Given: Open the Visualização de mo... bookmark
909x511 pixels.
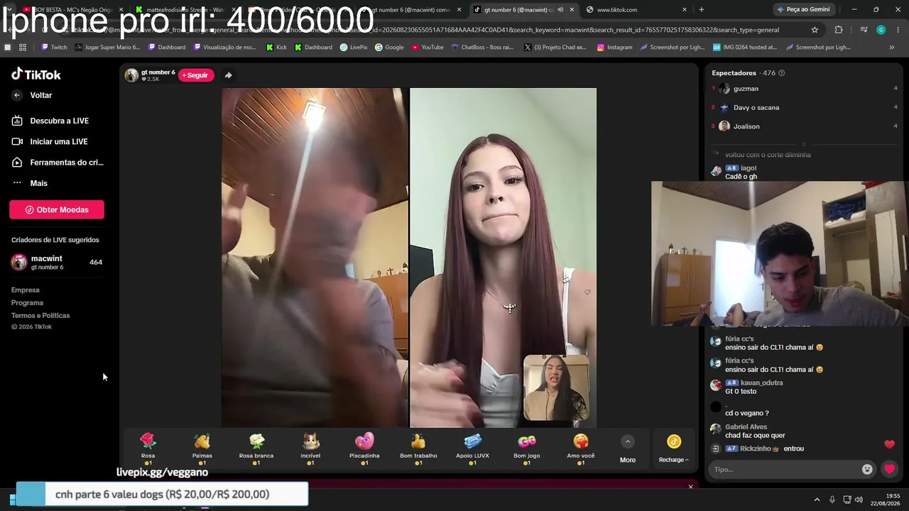Looking at the screenshot, I should click(x=224, y=48).
